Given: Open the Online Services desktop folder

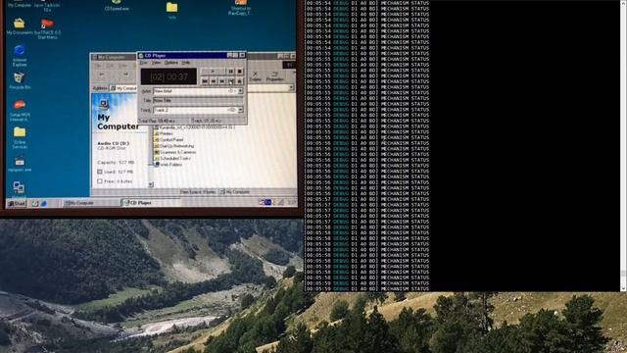Looking at the screenshot, I should (x=20, y=137).
